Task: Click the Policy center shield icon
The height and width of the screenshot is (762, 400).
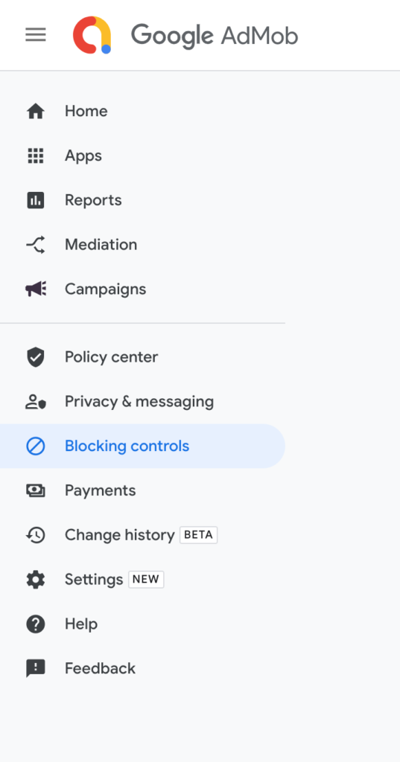Action: (36, 357)
